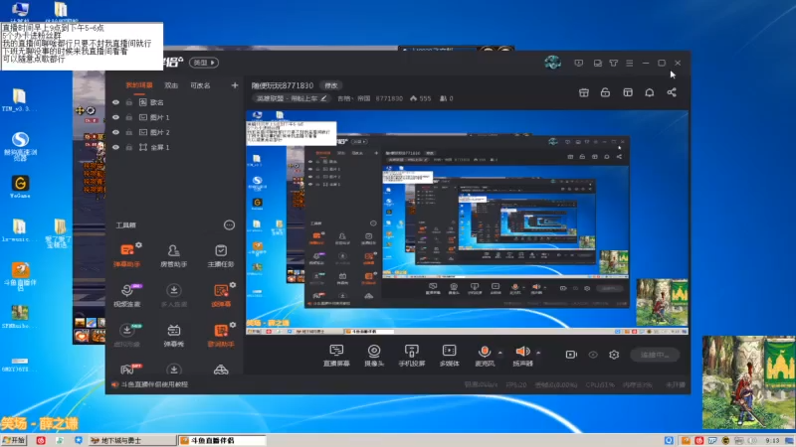Click game character thumbnail on desktop corner

[x=749, y=382]
